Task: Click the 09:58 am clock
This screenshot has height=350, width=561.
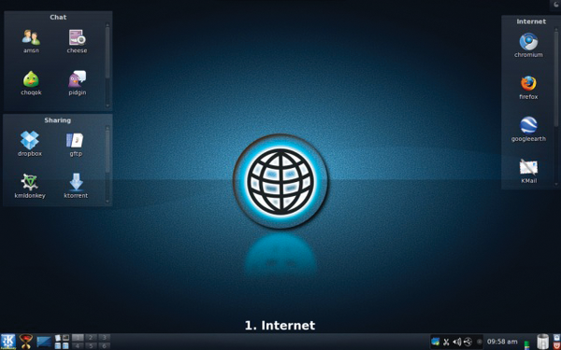Action: coord(502,342)
